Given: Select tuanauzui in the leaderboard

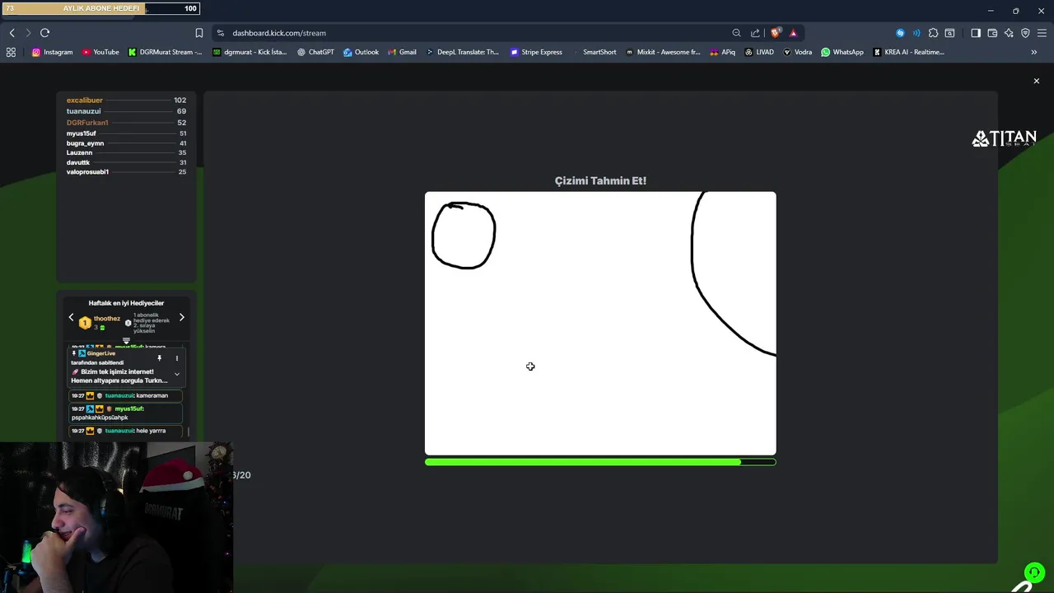Looking at the screenshot, I should point(83,111).
